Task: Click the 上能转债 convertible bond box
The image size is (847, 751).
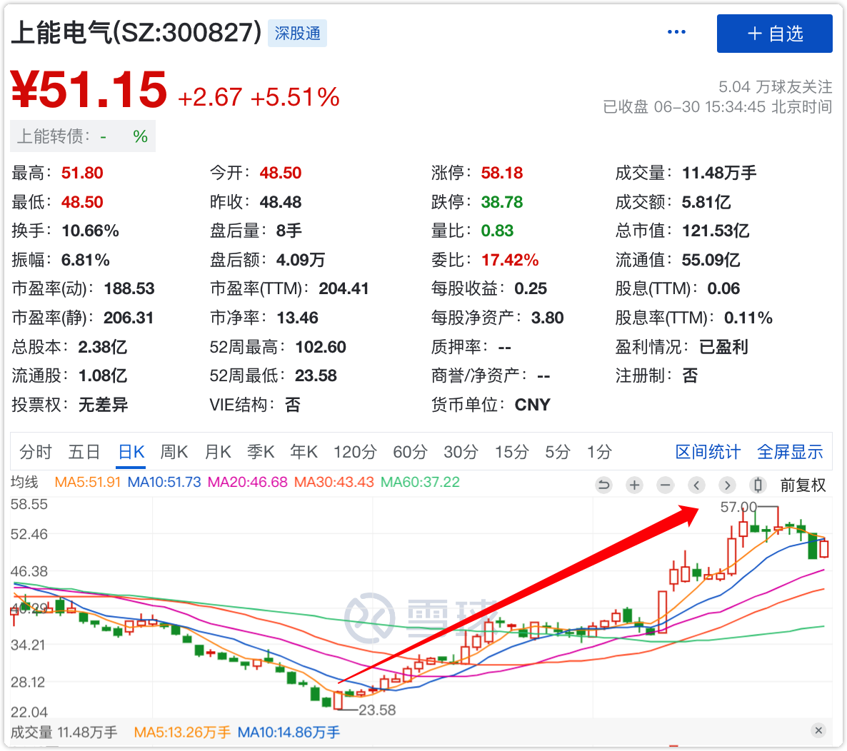Action: pos(82,136)
